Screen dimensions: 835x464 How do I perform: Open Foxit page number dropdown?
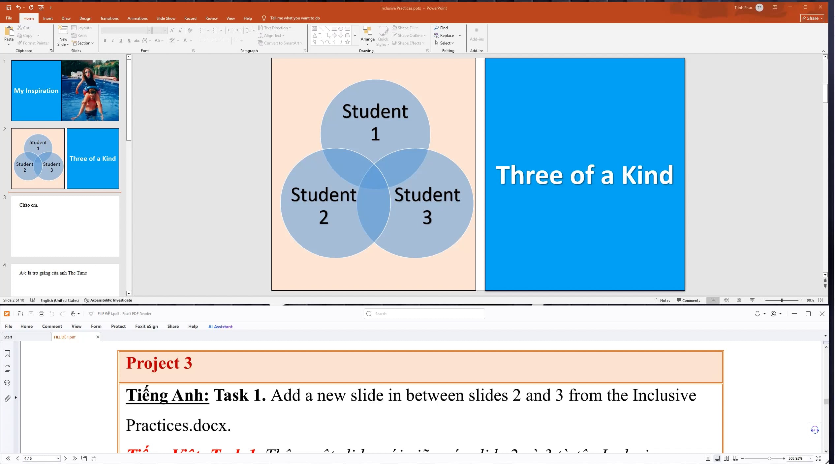tap(58, 458)
